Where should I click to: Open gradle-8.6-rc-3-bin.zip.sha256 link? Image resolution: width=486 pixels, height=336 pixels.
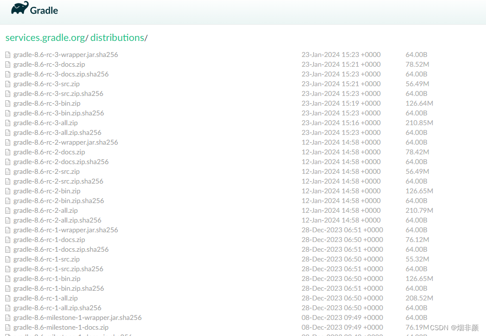click(x=58, y=113)
